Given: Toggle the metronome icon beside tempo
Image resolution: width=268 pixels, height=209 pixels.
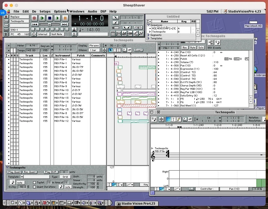Looking at the screenshot, I should point(74,29).
